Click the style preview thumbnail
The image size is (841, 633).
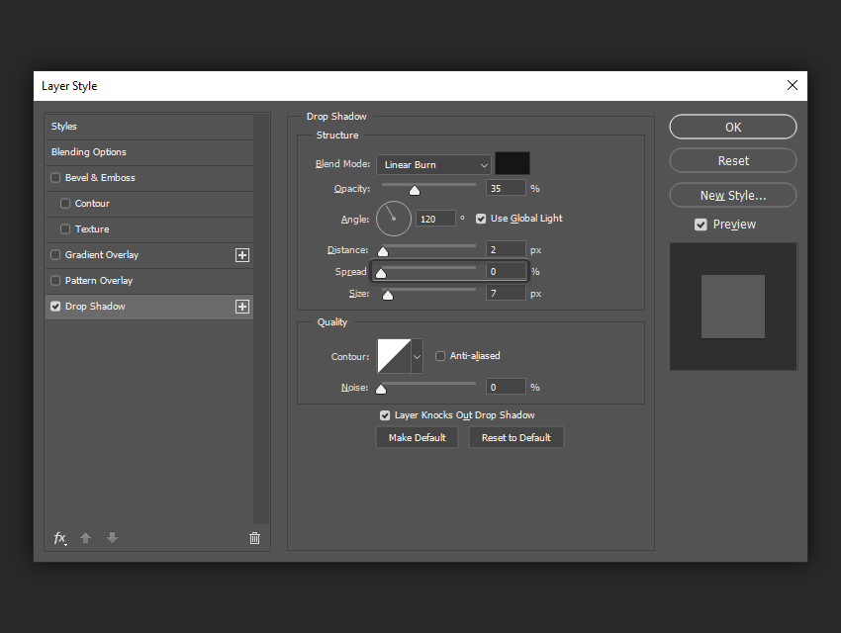[x=733, y=307]
